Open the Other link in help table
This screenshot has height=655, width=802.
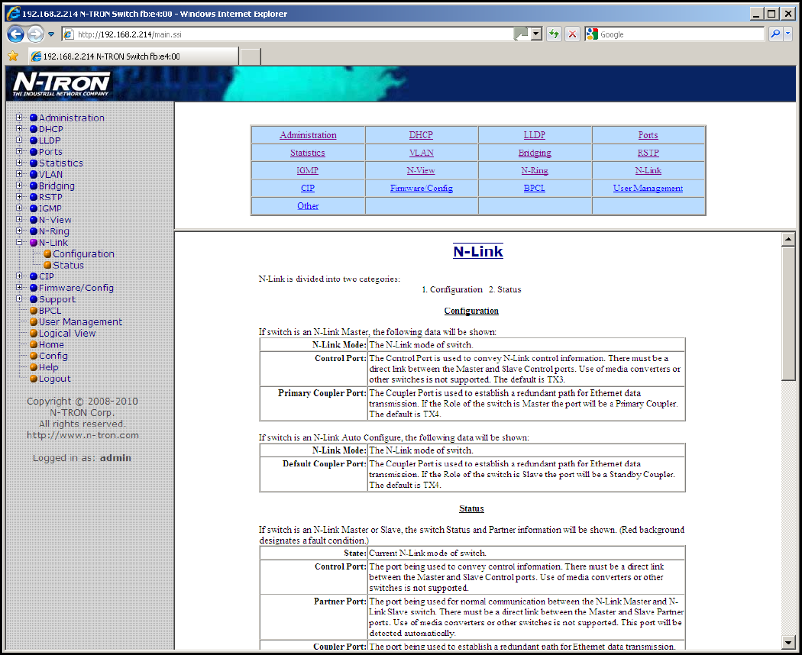(308, 205)
